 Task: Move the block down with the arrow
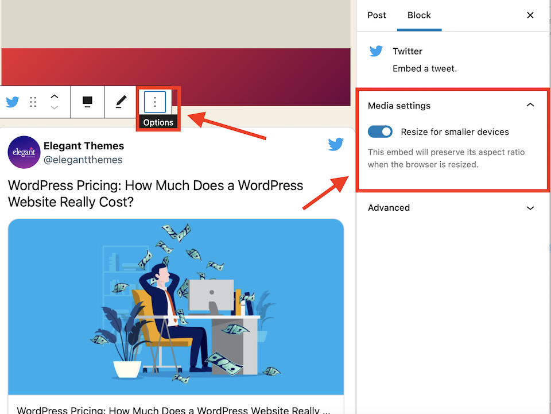(x=55, y=107)
